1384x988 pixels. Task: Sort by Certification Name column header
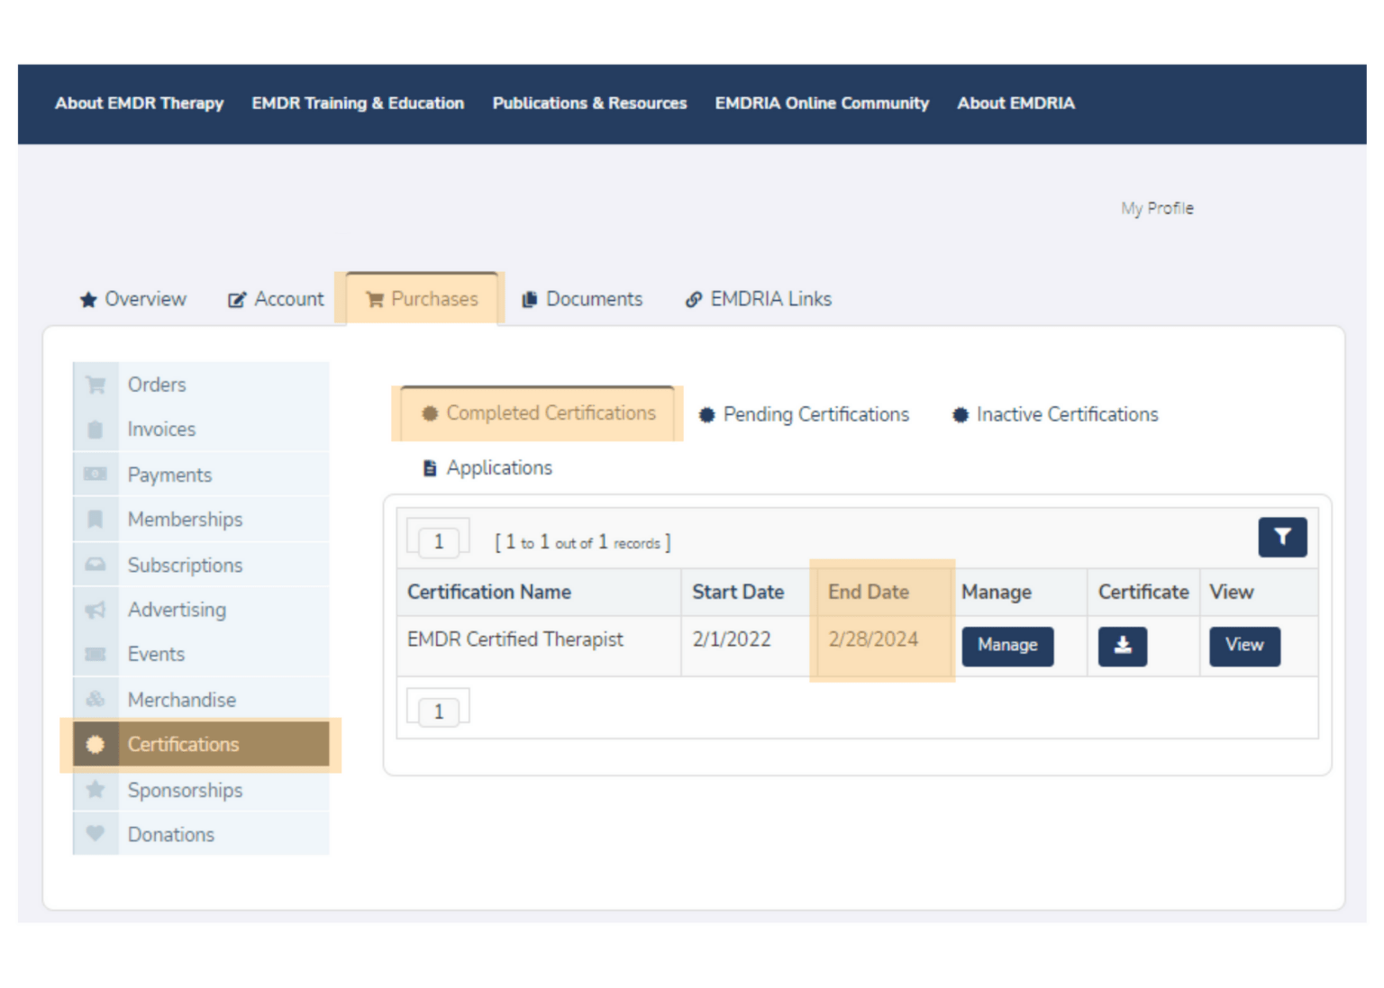pos(489,592)
